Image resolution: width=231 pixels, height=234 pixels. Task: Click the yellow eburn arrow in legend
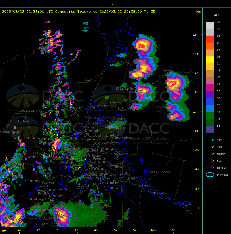coord(210,154)
